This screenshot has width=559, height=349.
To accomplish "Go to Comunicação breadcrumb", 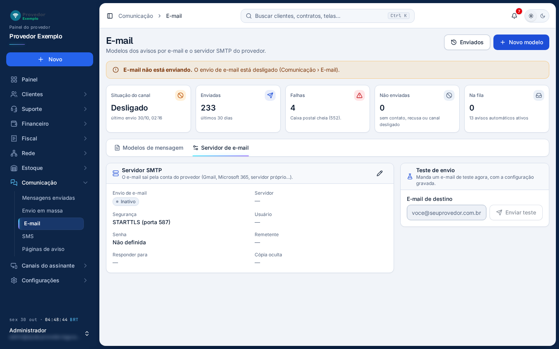I will 135,16.
